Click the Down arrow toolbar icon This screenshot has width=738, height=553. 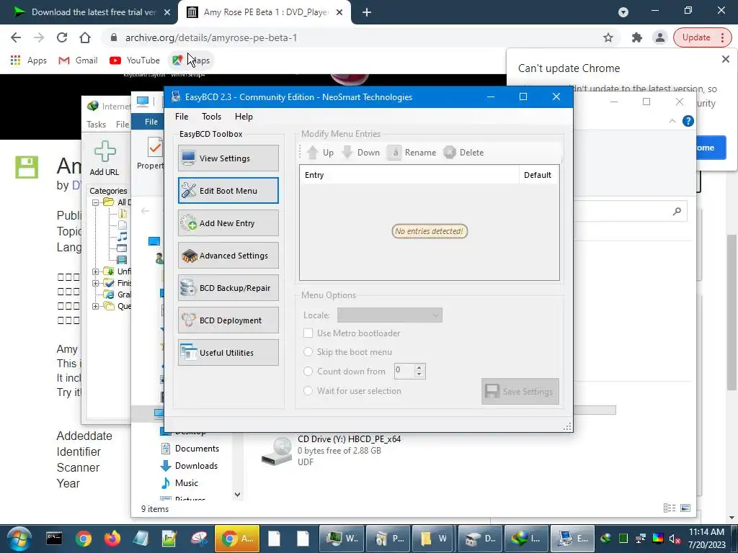[x=347, y=153]
